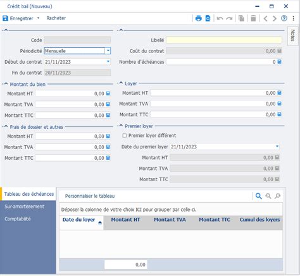Open Début du contrat date picker
The image size is (300, 276).
coord(108,61)
